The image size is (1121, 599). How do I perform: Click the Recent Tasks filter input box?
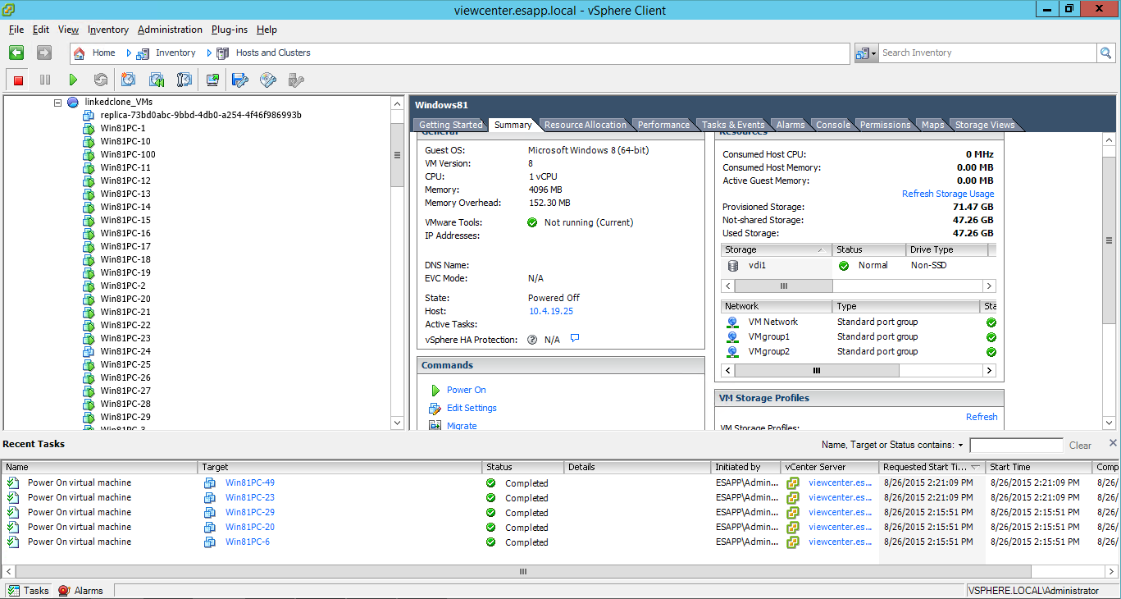[1016, 445]
